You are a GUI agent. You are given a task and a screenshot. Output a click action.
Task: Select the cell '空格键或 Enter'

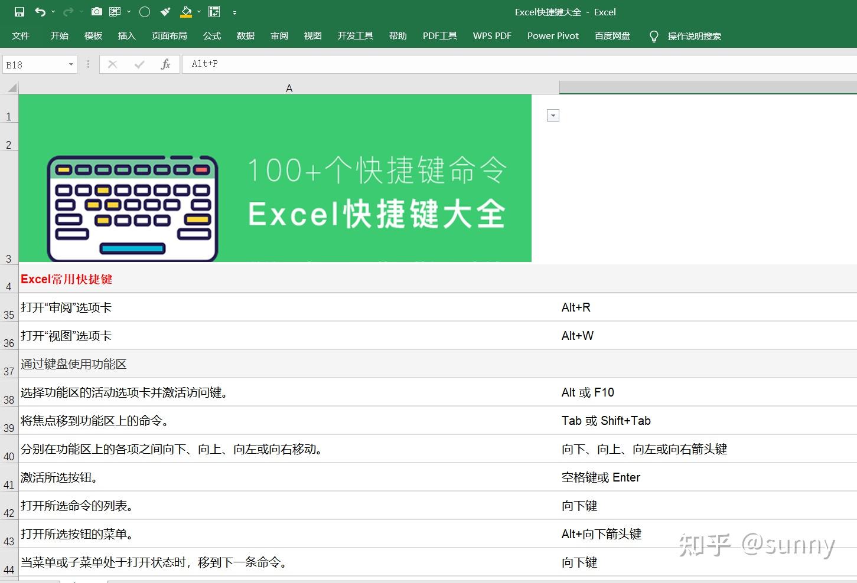pyautogui.click(x=708, y=477)
